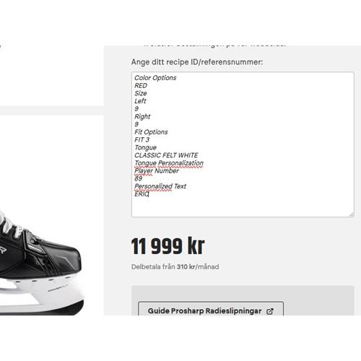Screen dimensions: 361x361
Task: Click the Delbetala från 310 kr/månad text
Action: tap(175, 266)
